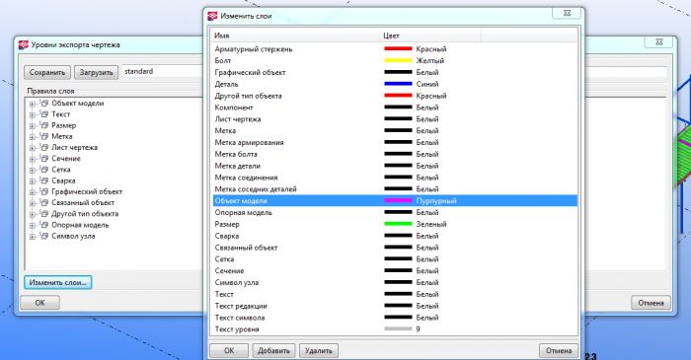The width and height of the screenshot is (691, 360).
Task: Click the Изменить слои dialog title icon
Action: click(212, 16)
